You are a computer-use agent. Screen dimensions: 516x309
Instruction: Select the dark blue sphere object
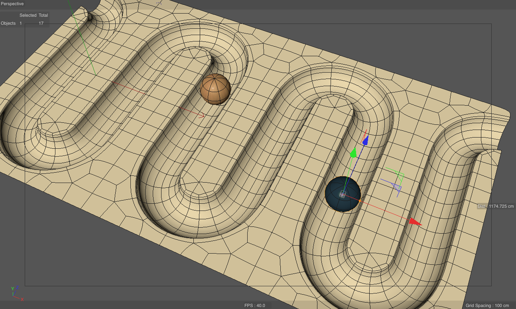click(343, 194)
